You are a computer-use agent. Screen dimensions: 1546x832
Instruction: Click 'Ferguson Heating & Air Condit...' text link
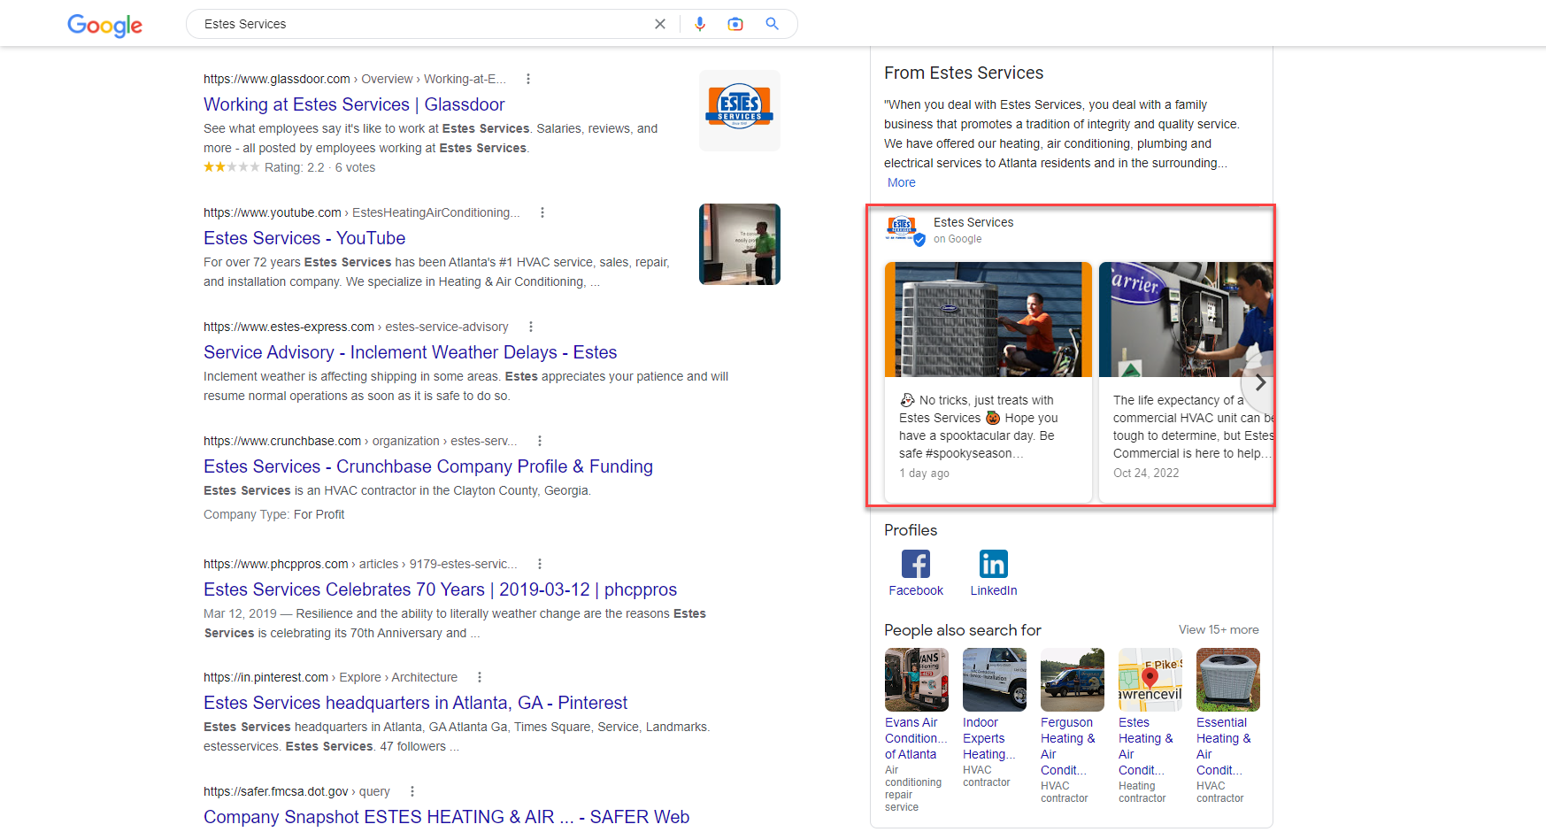tap(1068, 746)
